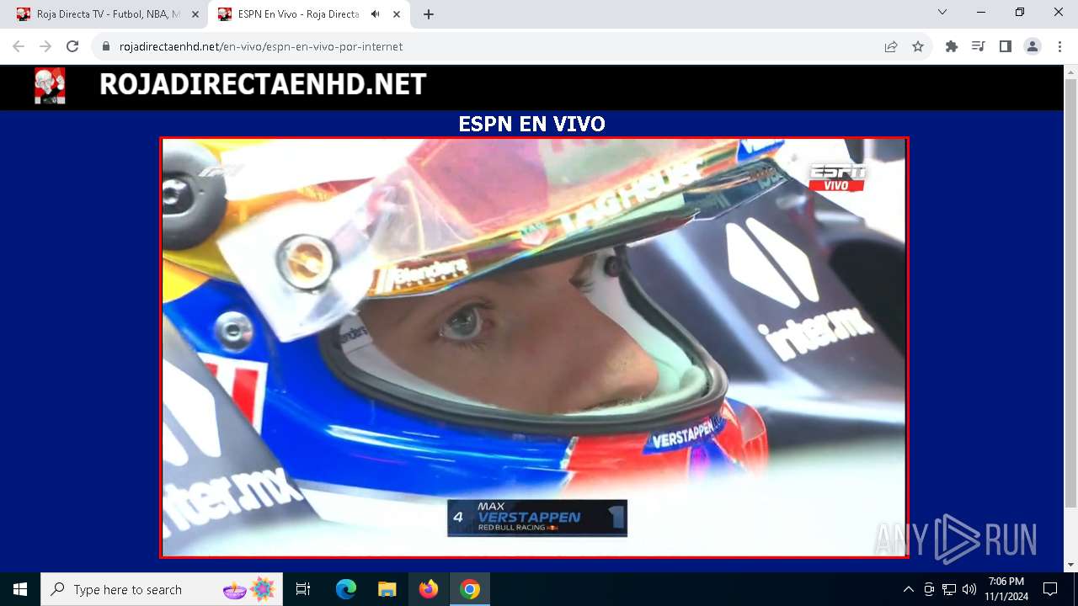1078x606 pixels.
Task: Reload the current page
Action: click(x=72, y=46)
